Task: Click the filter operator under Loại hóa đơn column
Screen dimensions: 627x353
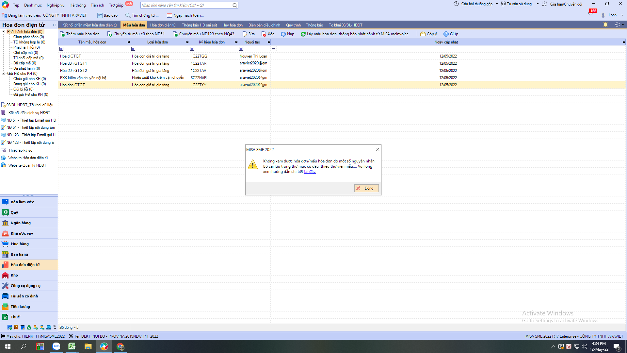Action: (x=133, y=49)
